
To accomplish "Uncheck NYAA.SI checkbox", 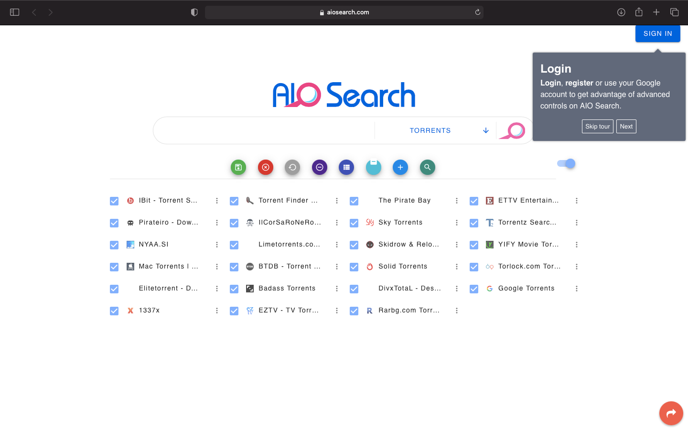I will click(x=114, y=245).
